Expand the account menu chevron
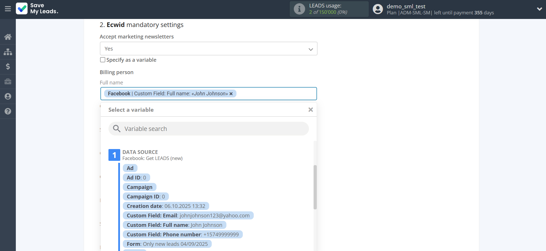 pyautogui.click(x=539, y=9)
